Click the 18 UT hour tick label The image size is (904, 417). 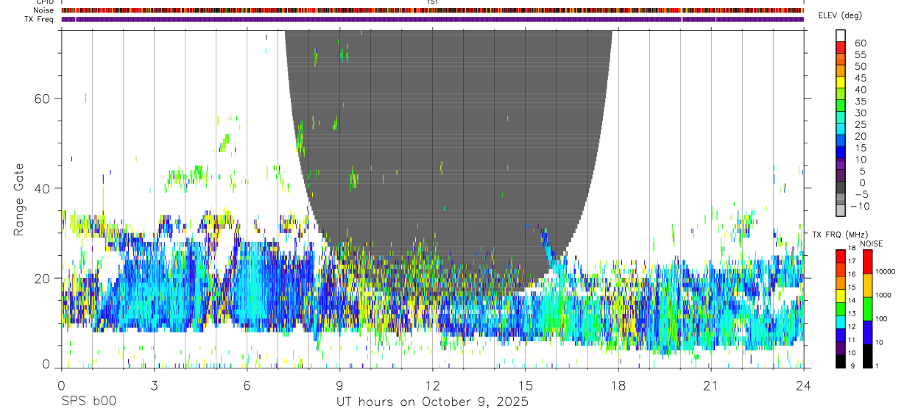[618, 385]
